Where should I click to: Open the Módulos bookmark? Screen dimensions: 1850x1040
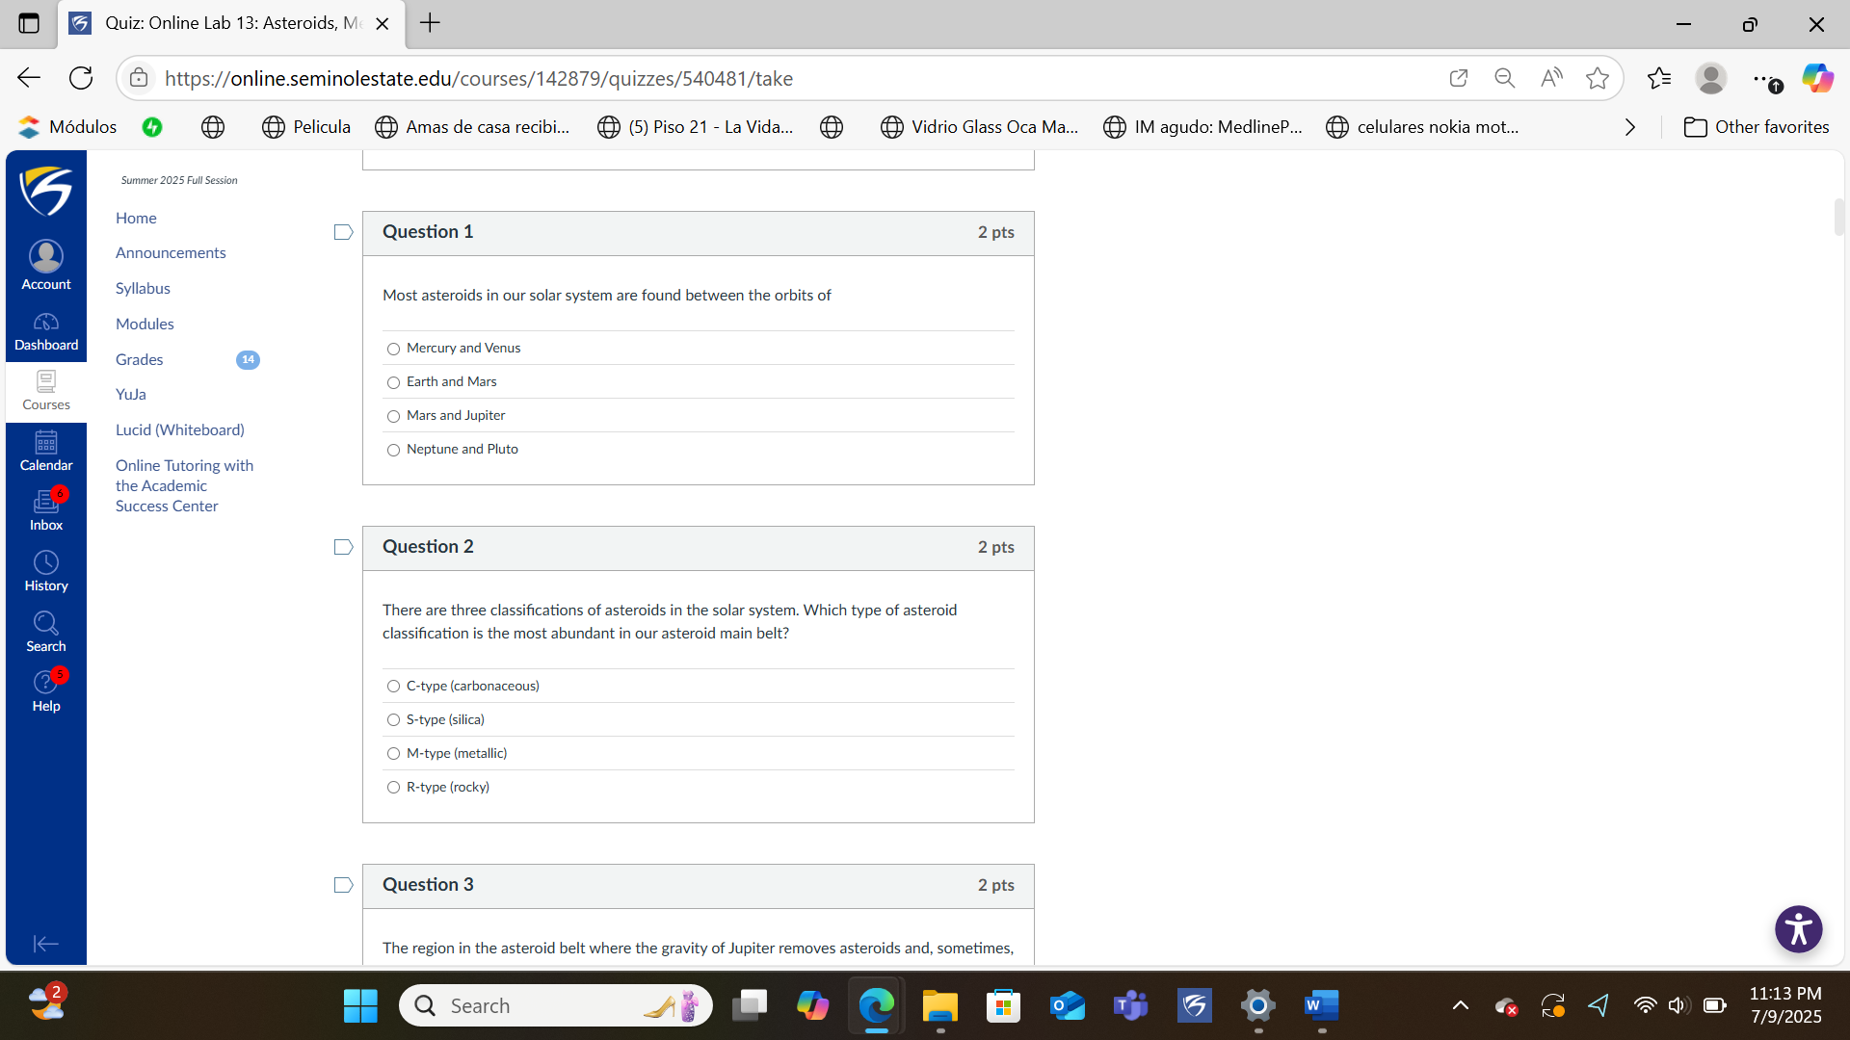67,126
